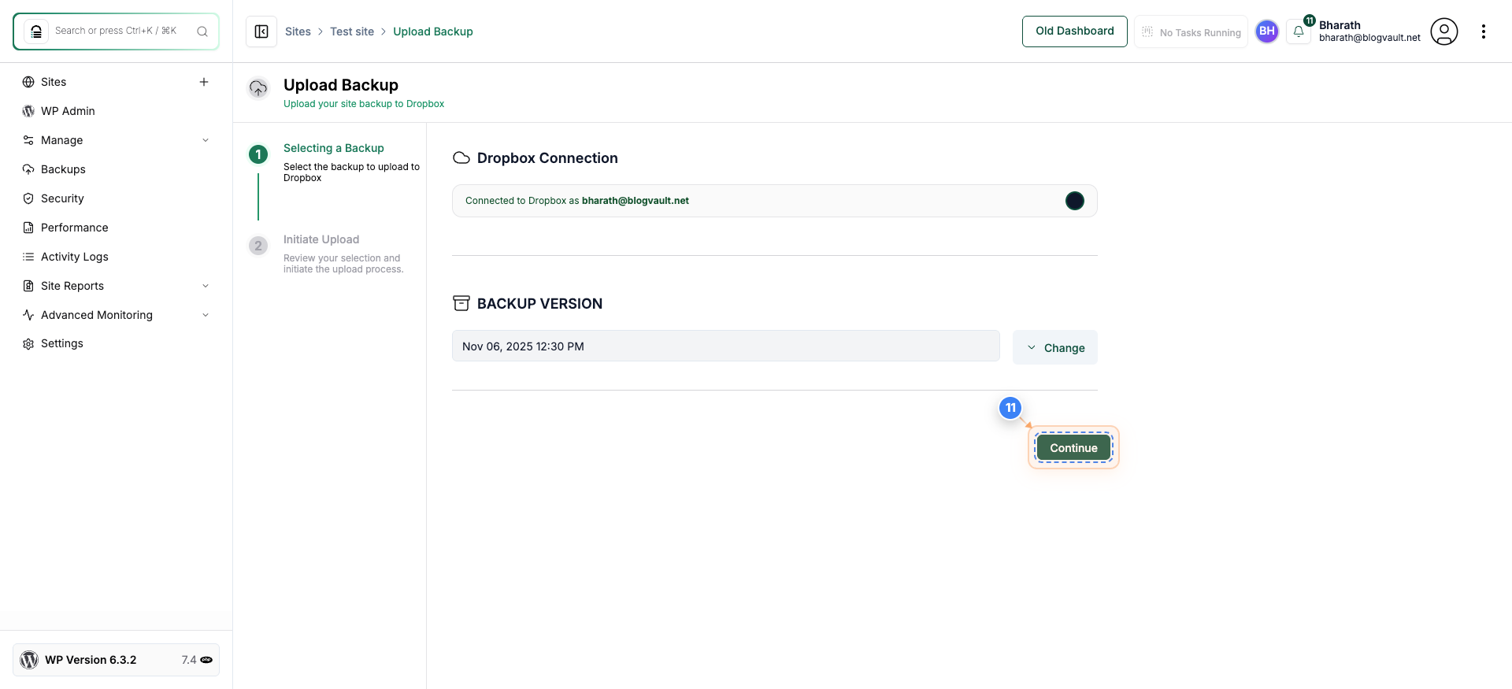Expand the Manage menu chevron
This screenshot has width=1512, height=689.
tap(206, 140)
